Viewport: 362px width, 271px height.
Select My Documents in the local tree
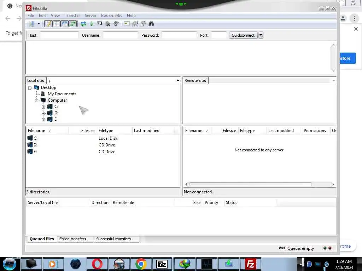click(62, 94)
